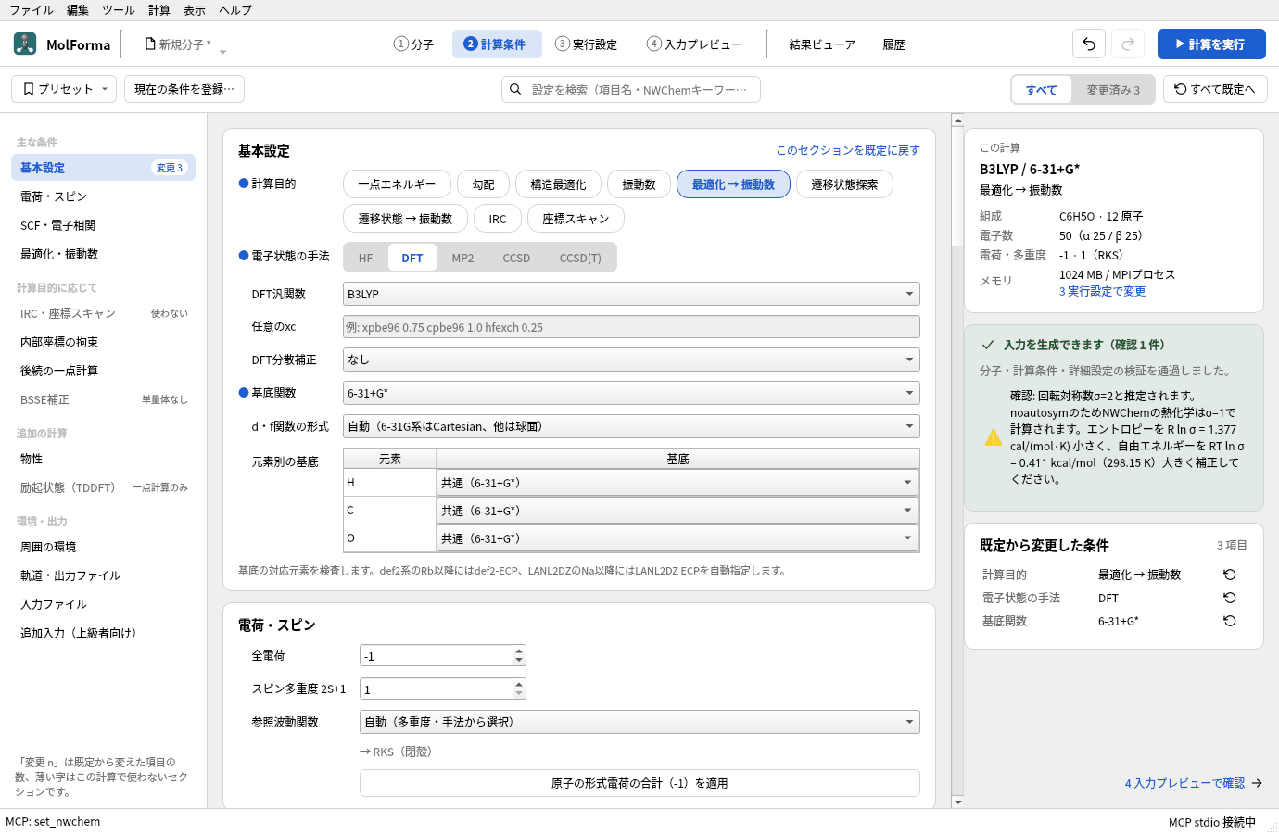This screenshot has width=1279, height=834.
Task: Open the d・f関数の形式 dropdown
Action: [631, 426]
